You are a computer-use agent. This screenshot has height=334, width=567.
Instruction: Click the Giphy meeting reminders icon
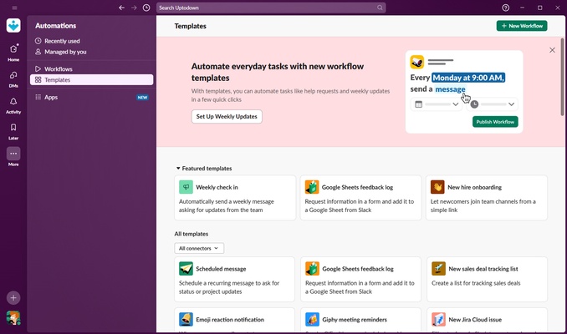click(312, 320)
